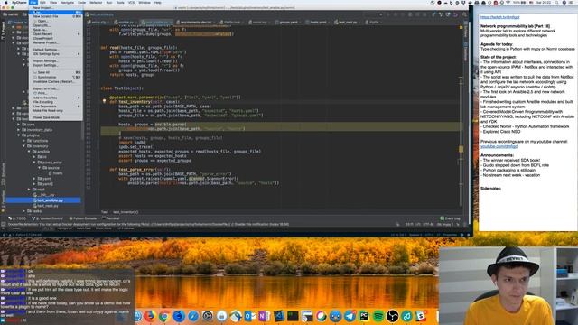Image resolution: width=578 pixels, height=325 pixels.
Task: Switch to groups.yaml editor tab
Action: point(286,22)
